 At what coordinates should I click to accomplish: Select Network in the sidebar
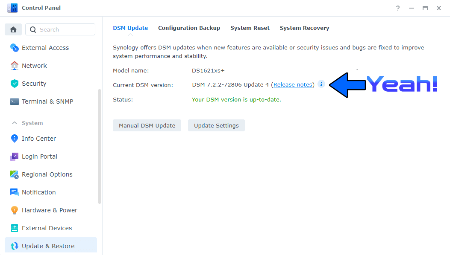50,66
